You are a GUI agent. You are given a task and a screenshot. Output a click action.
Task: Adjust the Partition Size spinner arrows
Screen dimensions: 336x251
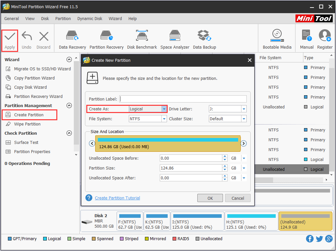pyautogui.click(x=225, y=168)
